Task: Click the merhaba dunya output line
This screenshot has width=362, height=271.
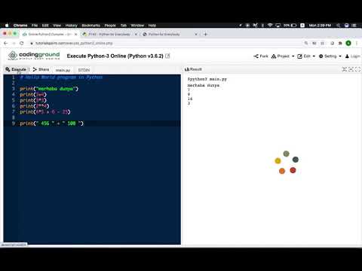Action: [204, 86]
